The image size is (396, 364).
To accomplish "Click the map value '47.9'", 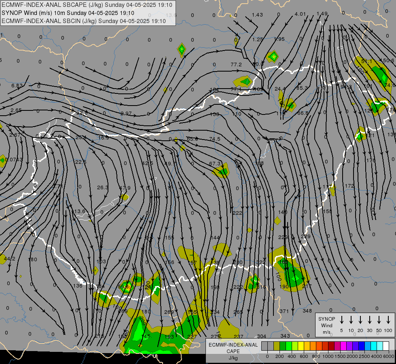I will (125, 188).
